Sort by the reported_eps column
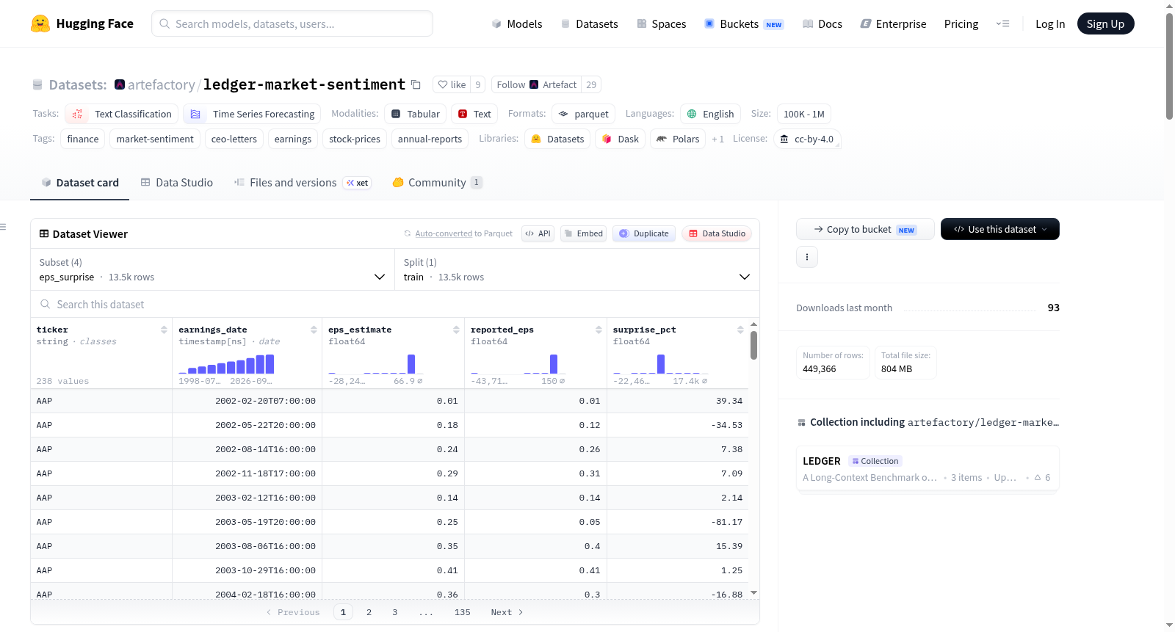 coord(599,330)
